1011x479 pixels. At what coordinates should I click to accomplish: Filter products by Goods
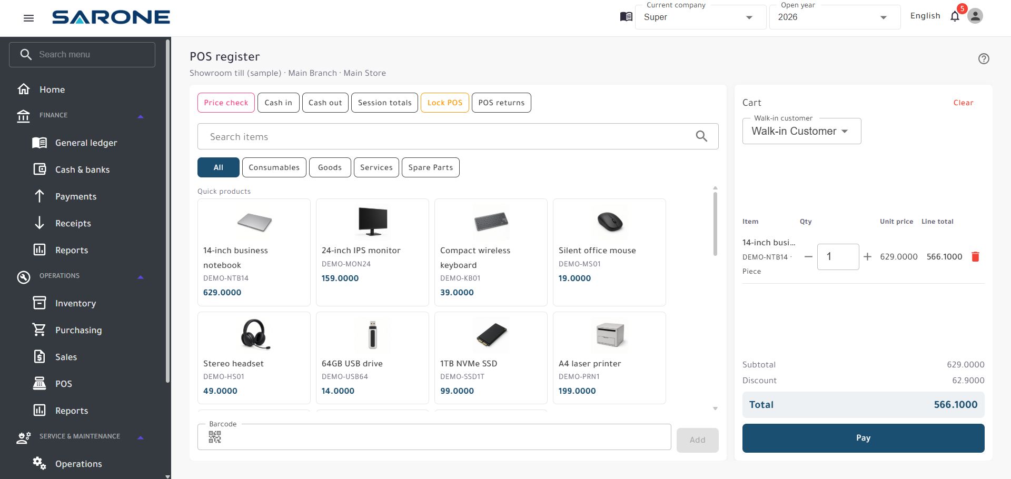pyautogui.click(x=330, y=167)
